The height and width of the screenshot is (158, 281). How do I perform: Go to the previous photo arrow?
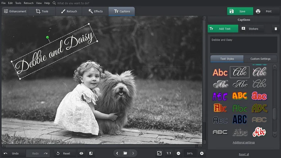117,153
